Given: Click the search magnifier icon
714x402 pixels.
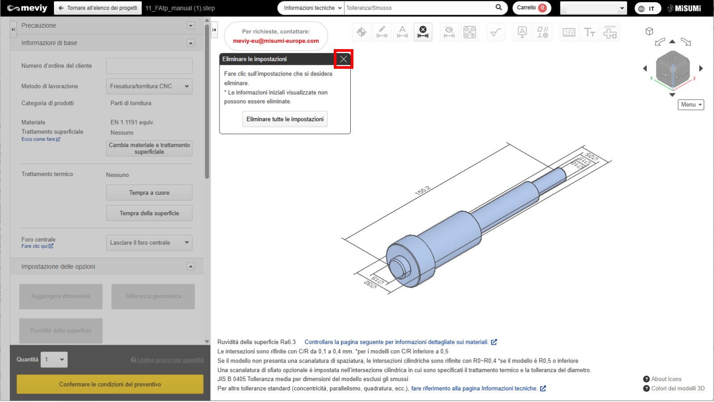Looking at the screenshot, I should [x=498, y=8].
